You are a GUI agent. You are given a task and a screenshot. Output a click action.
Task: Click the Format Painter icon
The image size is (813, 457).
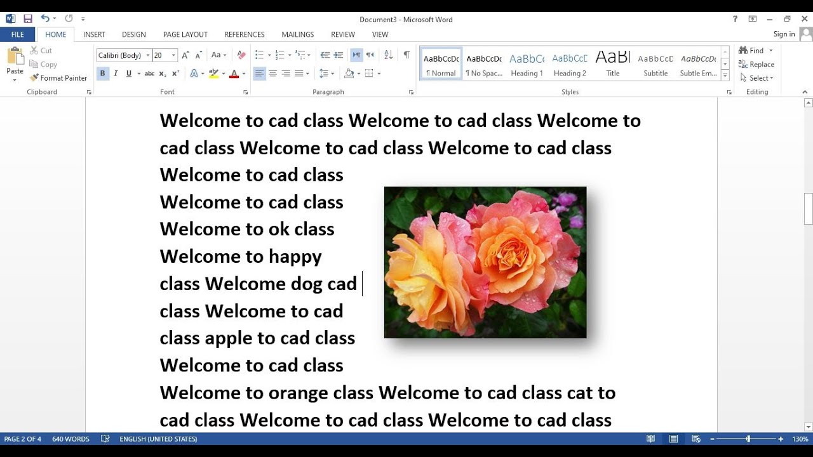pos(34,78)
